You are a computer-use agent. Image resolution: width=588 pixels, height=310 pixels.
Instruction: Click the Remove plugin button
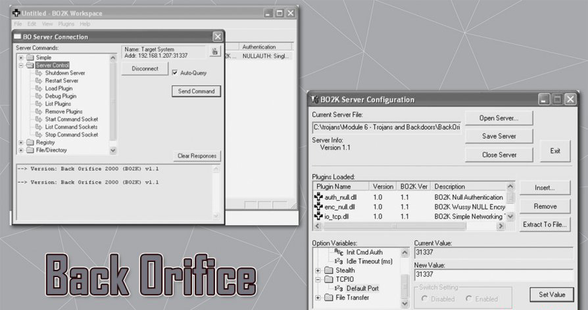point(545,206)
